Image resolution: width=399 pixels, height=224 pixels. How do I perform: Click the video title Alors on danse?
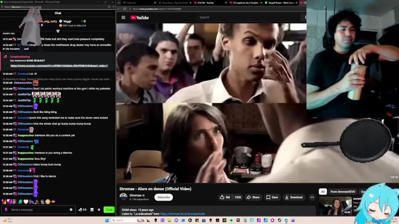[x=155, y=189]
